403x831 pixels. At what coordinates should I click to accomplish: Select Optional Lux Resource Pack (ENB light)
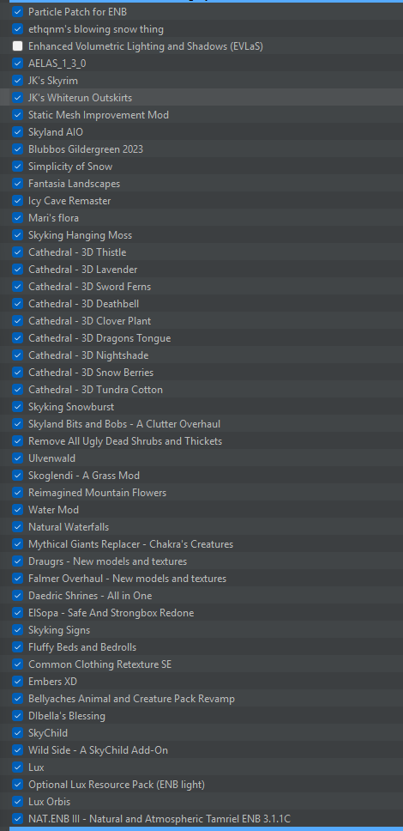[x=201, y=785]
